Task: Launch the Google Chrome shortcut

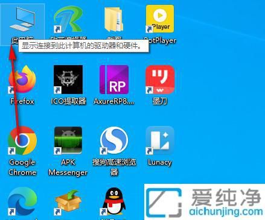Action: coord(22,140)
